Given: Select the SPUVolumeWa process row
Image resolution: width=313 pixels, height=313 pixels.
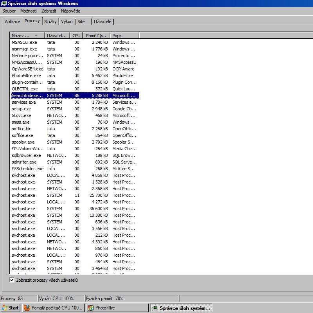Looking at the screenshot, I should [75, 149].
